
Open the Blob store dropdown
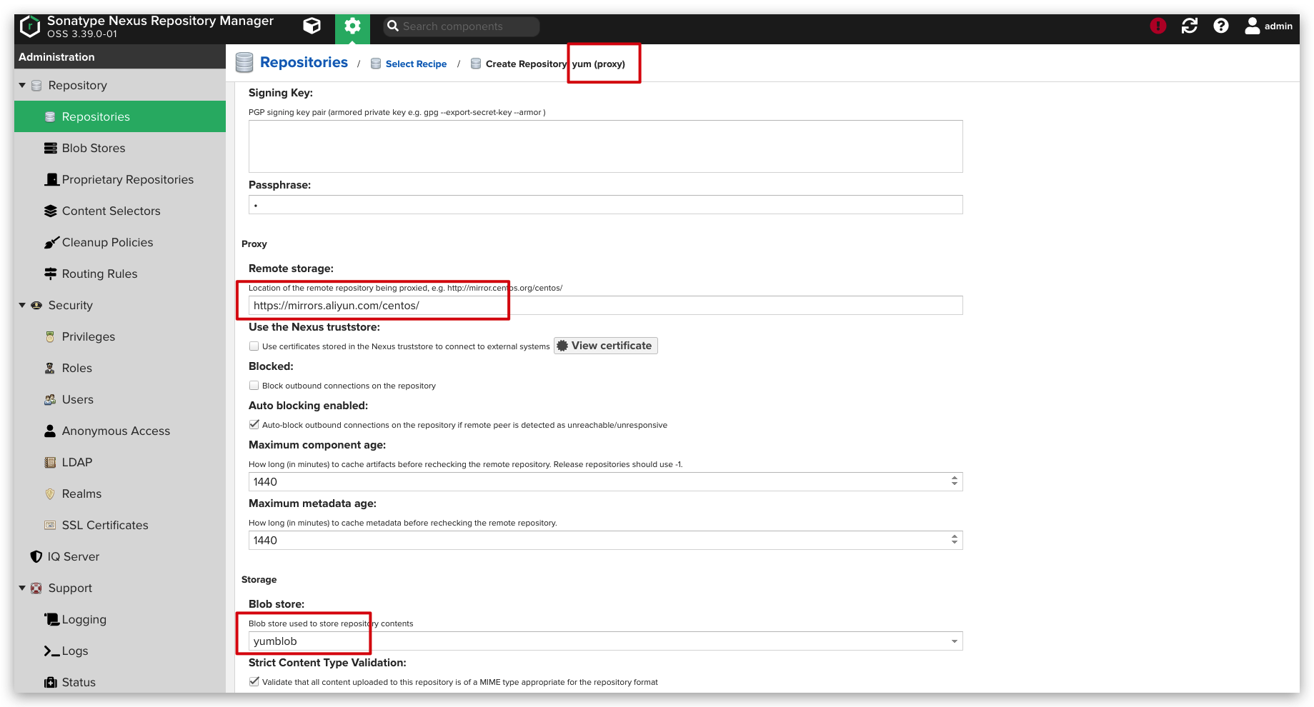point(954,641)
